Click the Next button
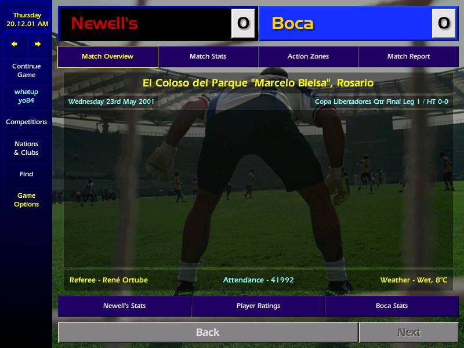The image size is (464, 348). tap(409, 332)
